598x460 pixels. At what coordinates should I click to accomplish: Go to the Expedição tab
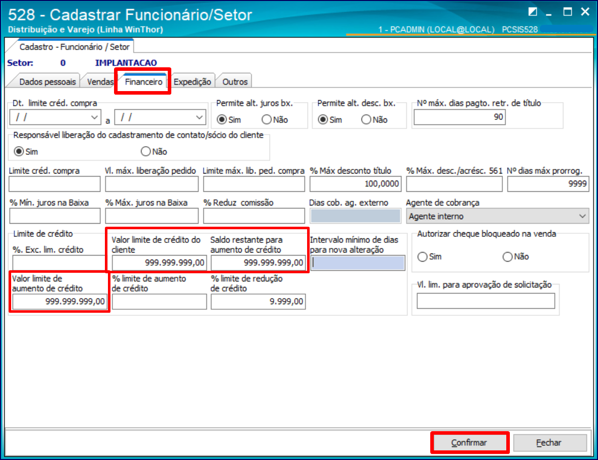(x=192, y=81)
